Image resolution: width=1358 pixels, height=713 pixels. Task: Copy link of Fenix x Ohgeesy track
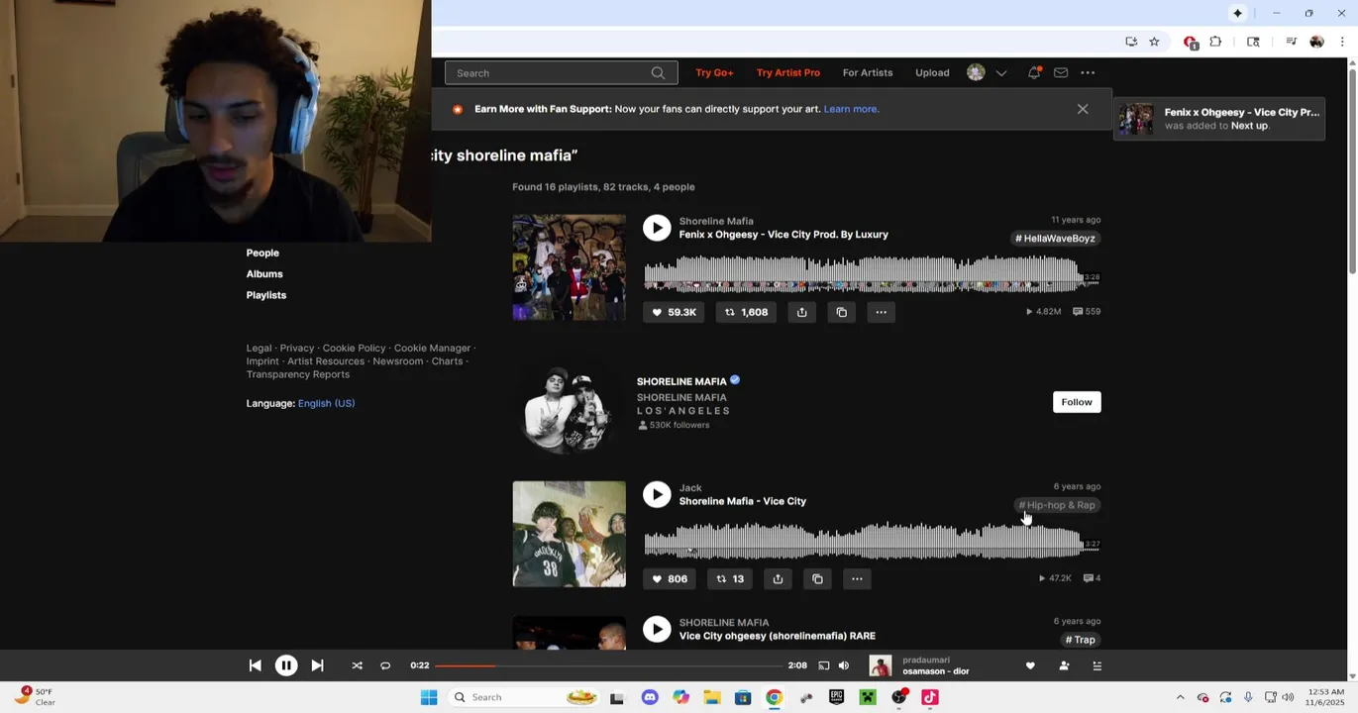pos(841,312)
